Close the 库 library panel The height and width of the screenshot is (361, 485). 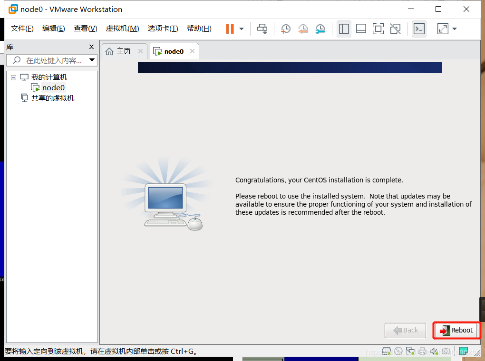[x=91, y=47]
